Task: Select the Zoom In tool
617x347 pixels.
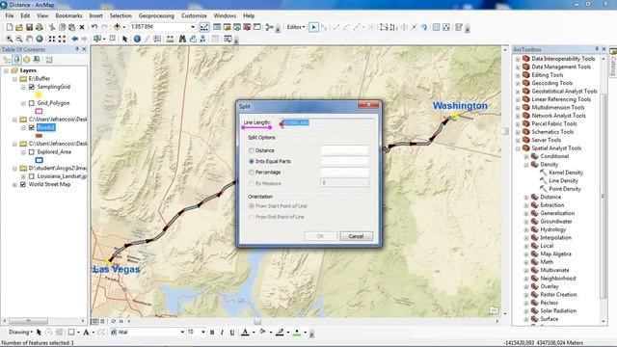Action: (x=9, y=39)
